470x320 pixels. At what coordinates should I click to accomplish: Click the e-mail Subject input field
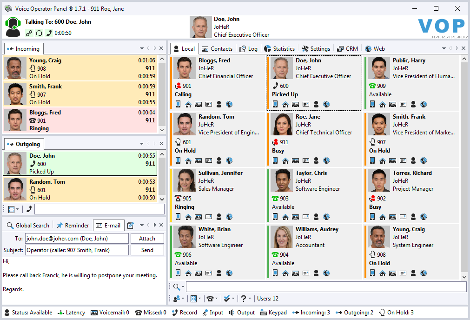click(77, 250)
